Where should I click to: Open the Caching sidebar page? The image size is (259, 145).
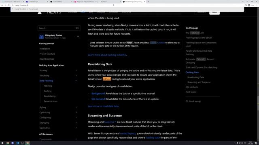click(x=48, y=91)
